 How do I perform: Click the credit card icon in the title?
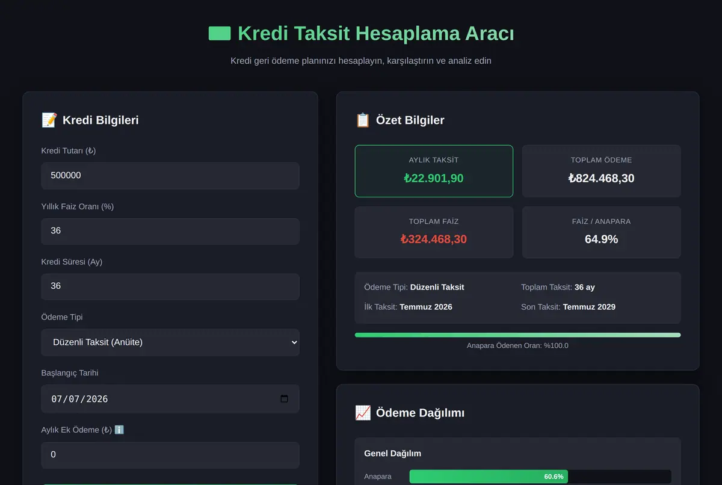tap(220, 33)
